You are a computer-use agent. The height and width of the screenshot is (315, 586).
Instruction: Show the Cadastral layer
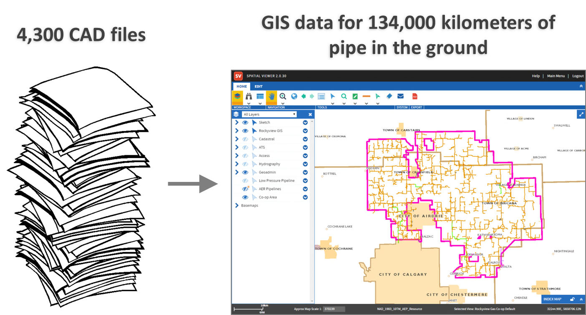tap(245, 139)
